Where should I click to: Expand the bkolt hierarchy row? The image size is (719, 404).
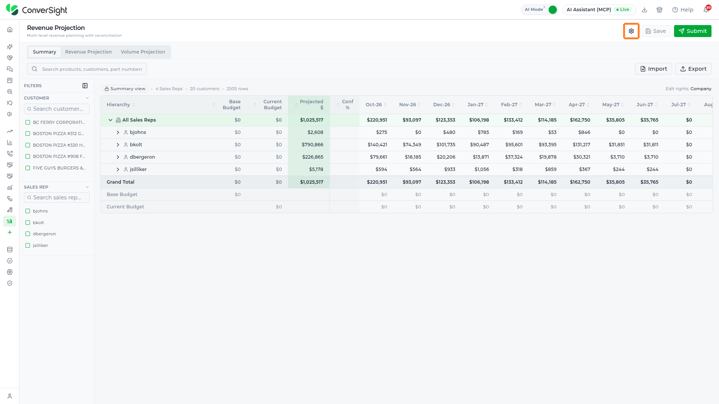click(118, 145)
